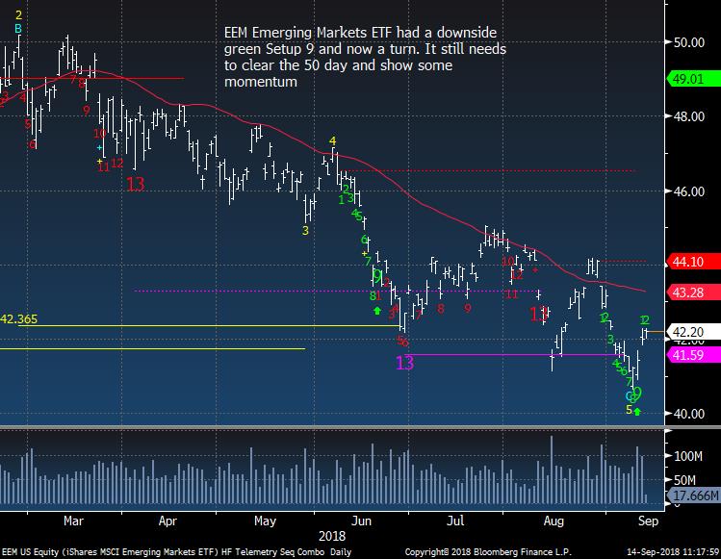Click the magenta 41.59 price tag
Image resolution: width=721 pixels, height=559 pixels.
click(x=692, y=354)
